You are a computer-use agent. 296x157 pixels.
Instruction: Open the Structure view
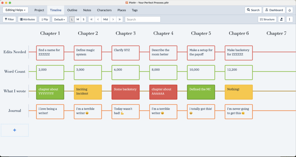(x=267, y=19)
